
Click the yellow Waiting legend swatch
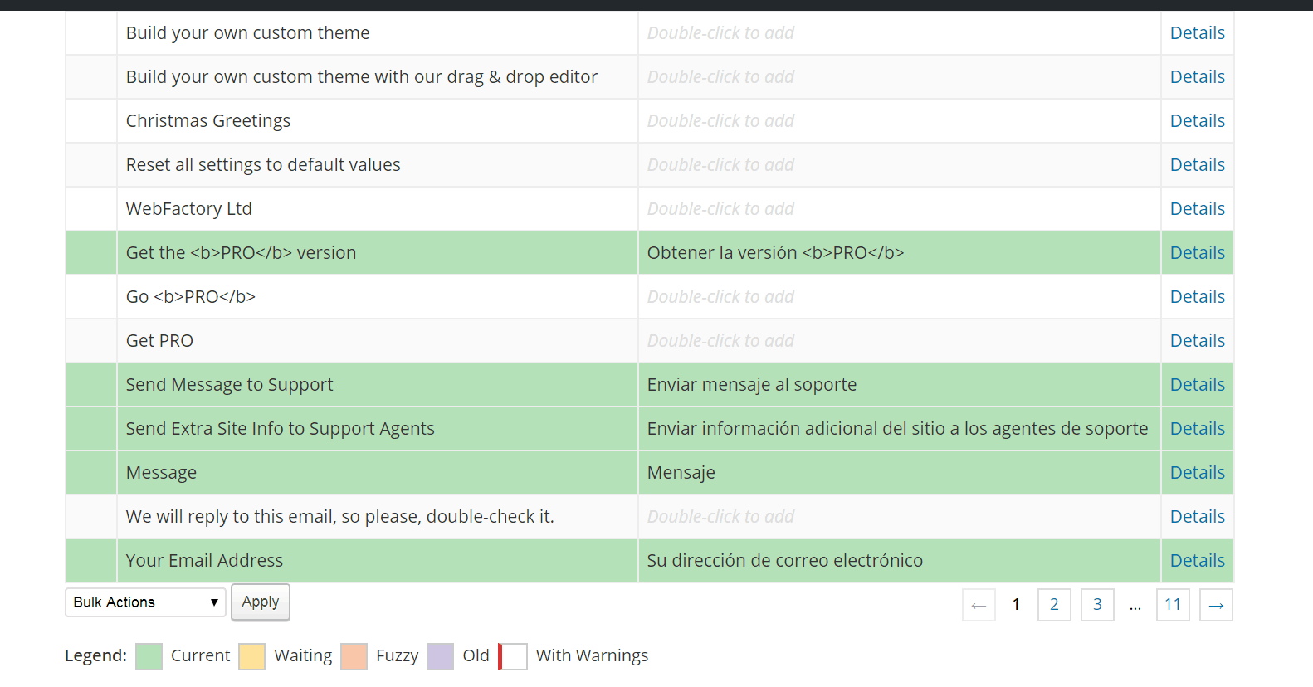click(x=251, y=655)
